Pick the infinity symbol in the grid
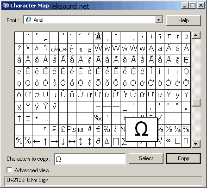The height and width of the screenshot is (188, 207). [x=169, y=142]
